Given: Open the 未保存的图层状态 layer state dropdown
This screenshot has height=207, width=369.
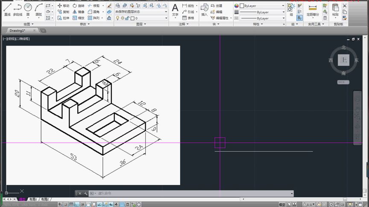Looking at the screenshot, I should tap(141, 12).
